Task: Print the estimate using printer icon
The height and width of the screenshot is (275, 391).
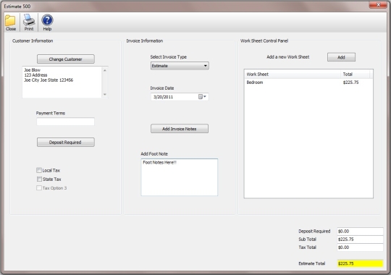Action: pyautogui.click(x=29, y=22)
